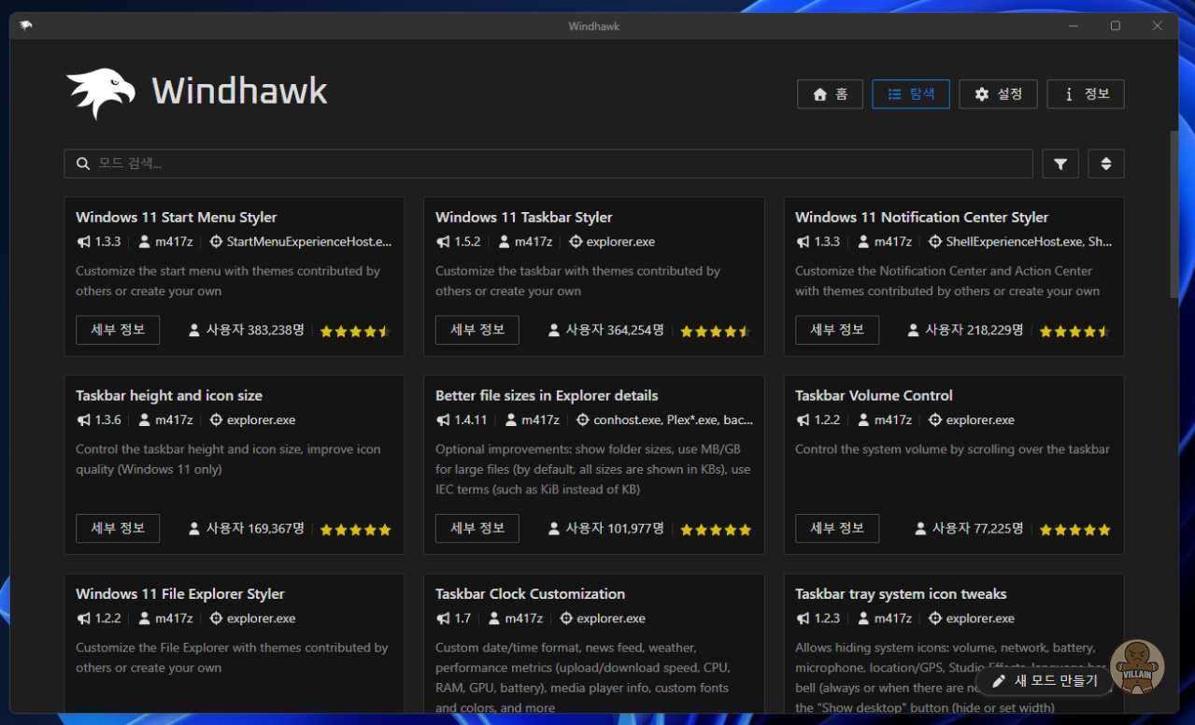Go to the 홈 tab
The width and height of the screenshot is (1195, 725).
pyautogui.click(x=830, y=94)
